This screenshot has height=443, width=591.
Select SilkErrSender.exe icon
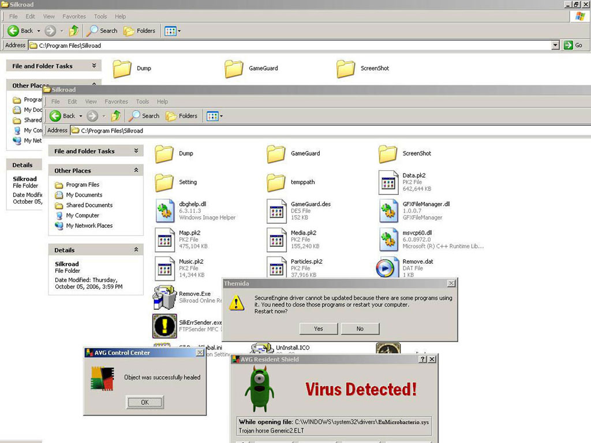[164, 326]
